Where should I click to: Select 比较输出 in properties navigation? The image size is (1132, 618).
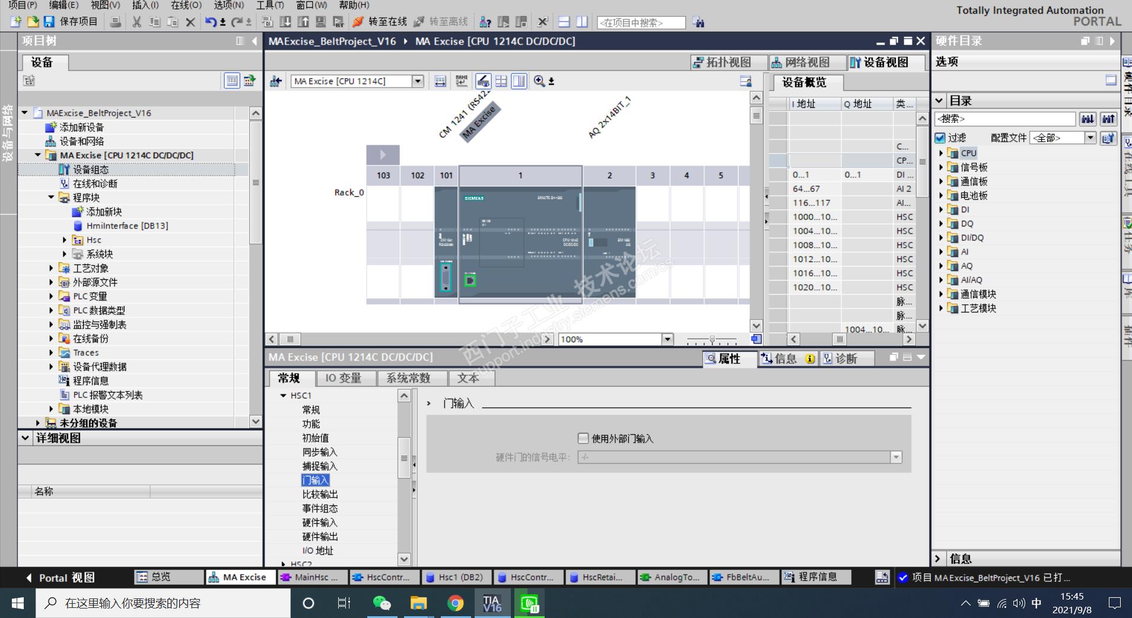[x=320, y=494]
